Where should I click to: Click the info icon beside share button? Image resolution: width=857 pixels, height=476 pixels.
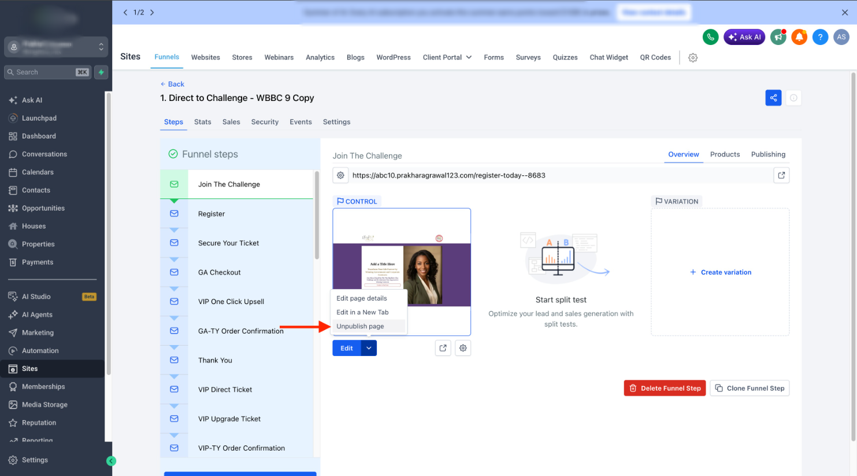click(793, 98)
